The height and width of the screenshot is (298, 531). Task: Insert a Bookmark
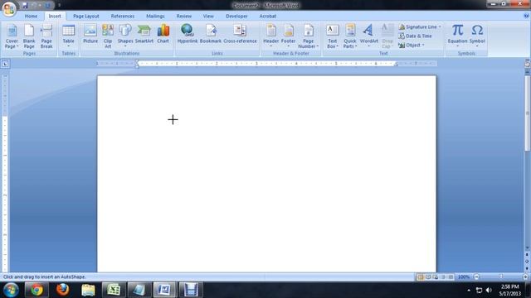pyautogui.click(x=210, y=34)
